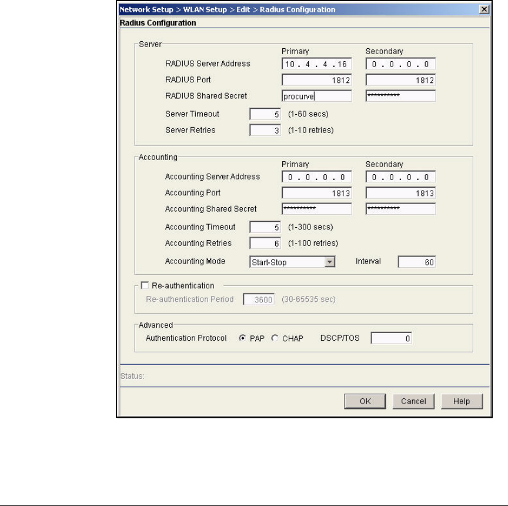
Task: Click the Primary Accounting Port field
Action: pos(317,193)
